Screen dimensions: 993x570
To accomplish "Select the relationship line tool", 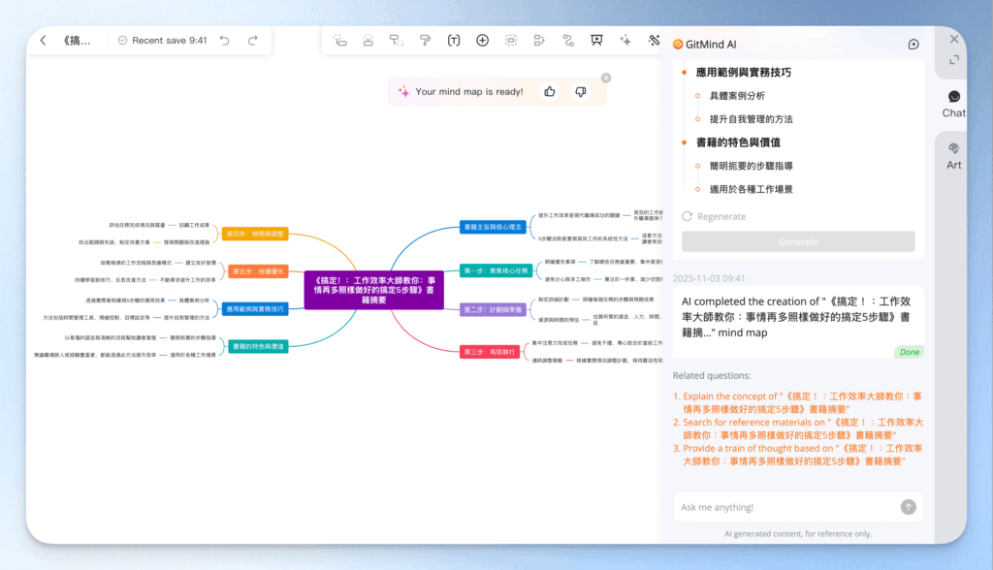I will click(x=567, y=40).
